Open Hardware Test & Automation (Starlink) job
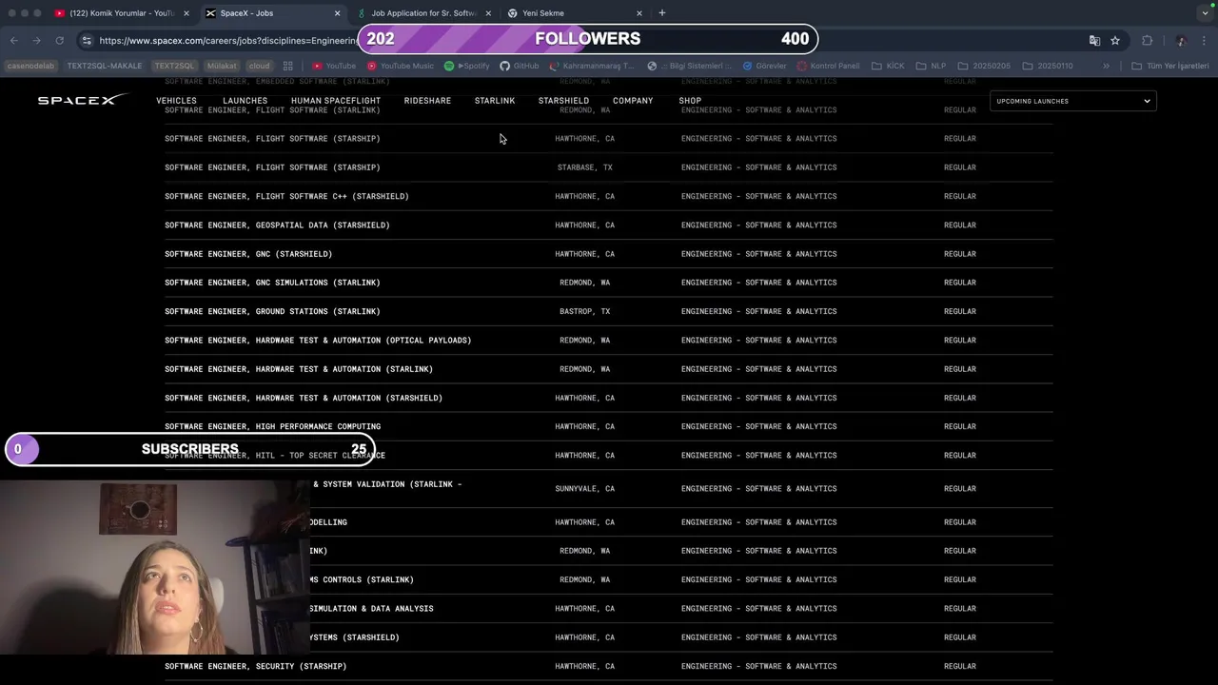The height and width of the screenshot is (685, 1218). tap(299, 369)
